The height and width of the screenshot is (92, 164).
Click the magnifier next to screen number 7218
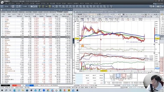pos(13,6)
